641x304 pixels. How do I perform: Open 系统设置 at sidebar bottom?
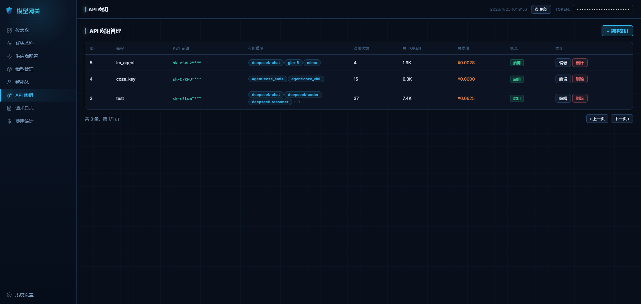click(x=38, y=295)
